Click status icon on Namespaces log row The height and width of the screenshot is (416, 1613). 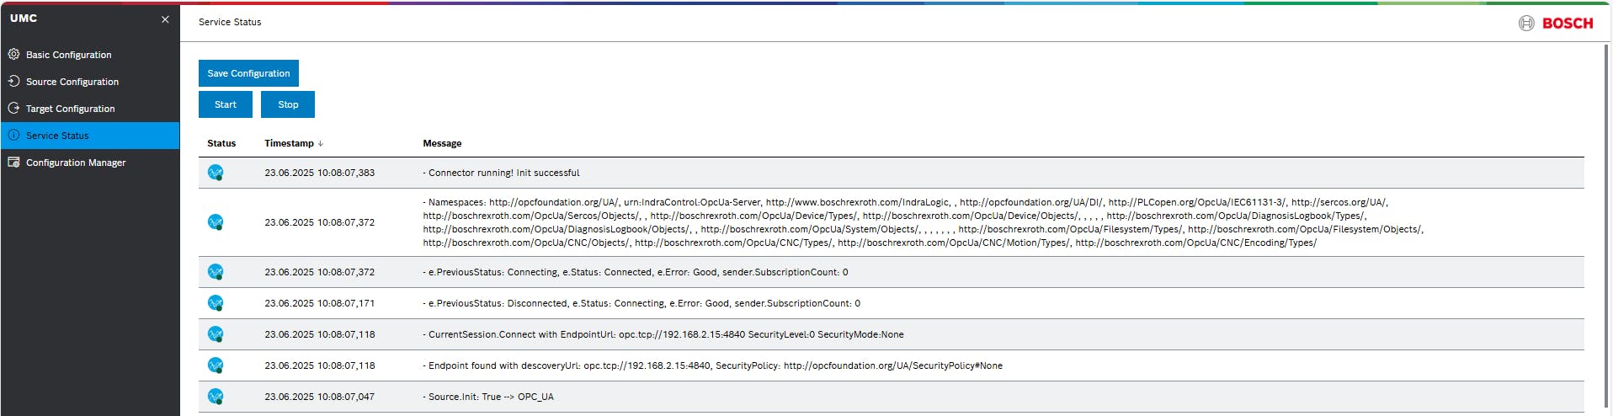(x=216, y=222)
